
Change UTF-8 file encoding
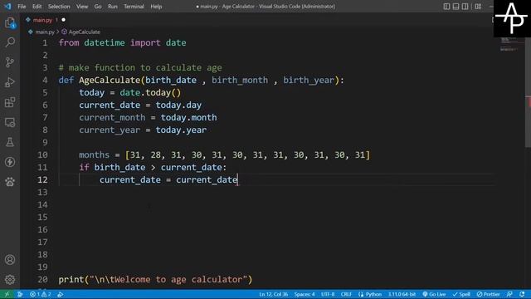tap(328, 294)
